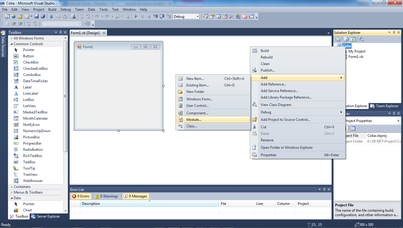This screenshot has width=403, height=228.
Task: Toggle the 0 Warnings filter button
Action: (106, 196)
